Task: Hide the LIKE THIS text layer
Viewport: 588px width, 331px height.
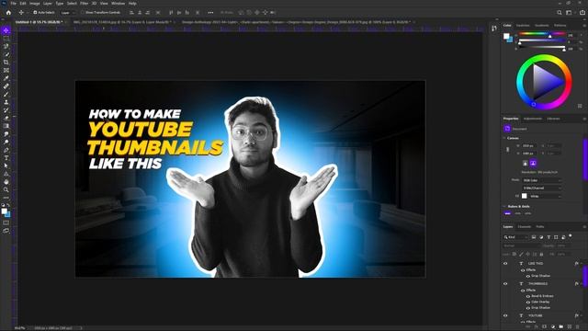Action: [505, 264]
